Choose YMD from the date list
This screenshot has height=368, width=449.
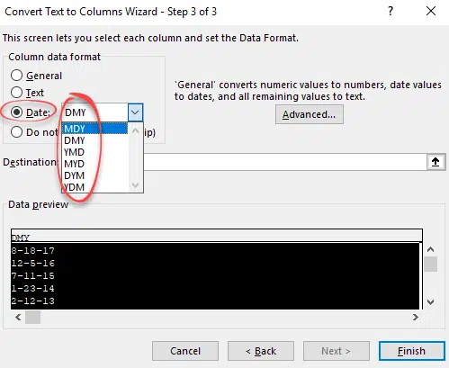(95, 152)
